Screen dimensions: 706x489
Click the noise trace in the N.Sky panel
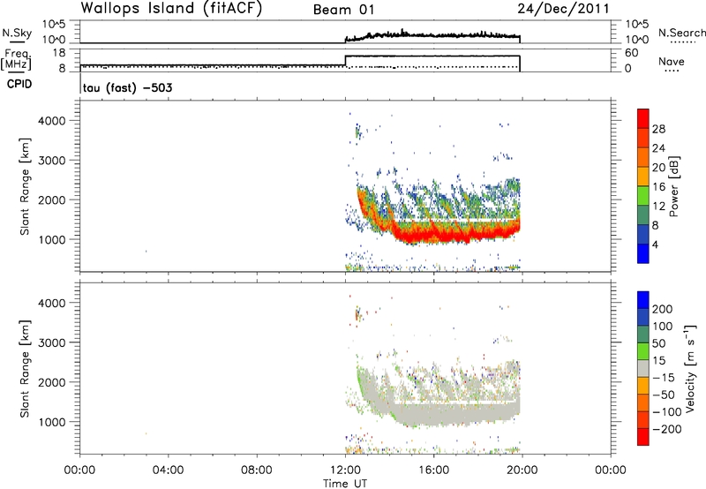coord(432,35)
